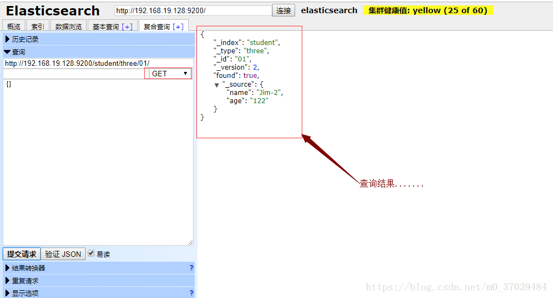Image resolution: width=553 pixels, height=298 pixels.
Task: Click the "student" index value
Action: [262, 43]
